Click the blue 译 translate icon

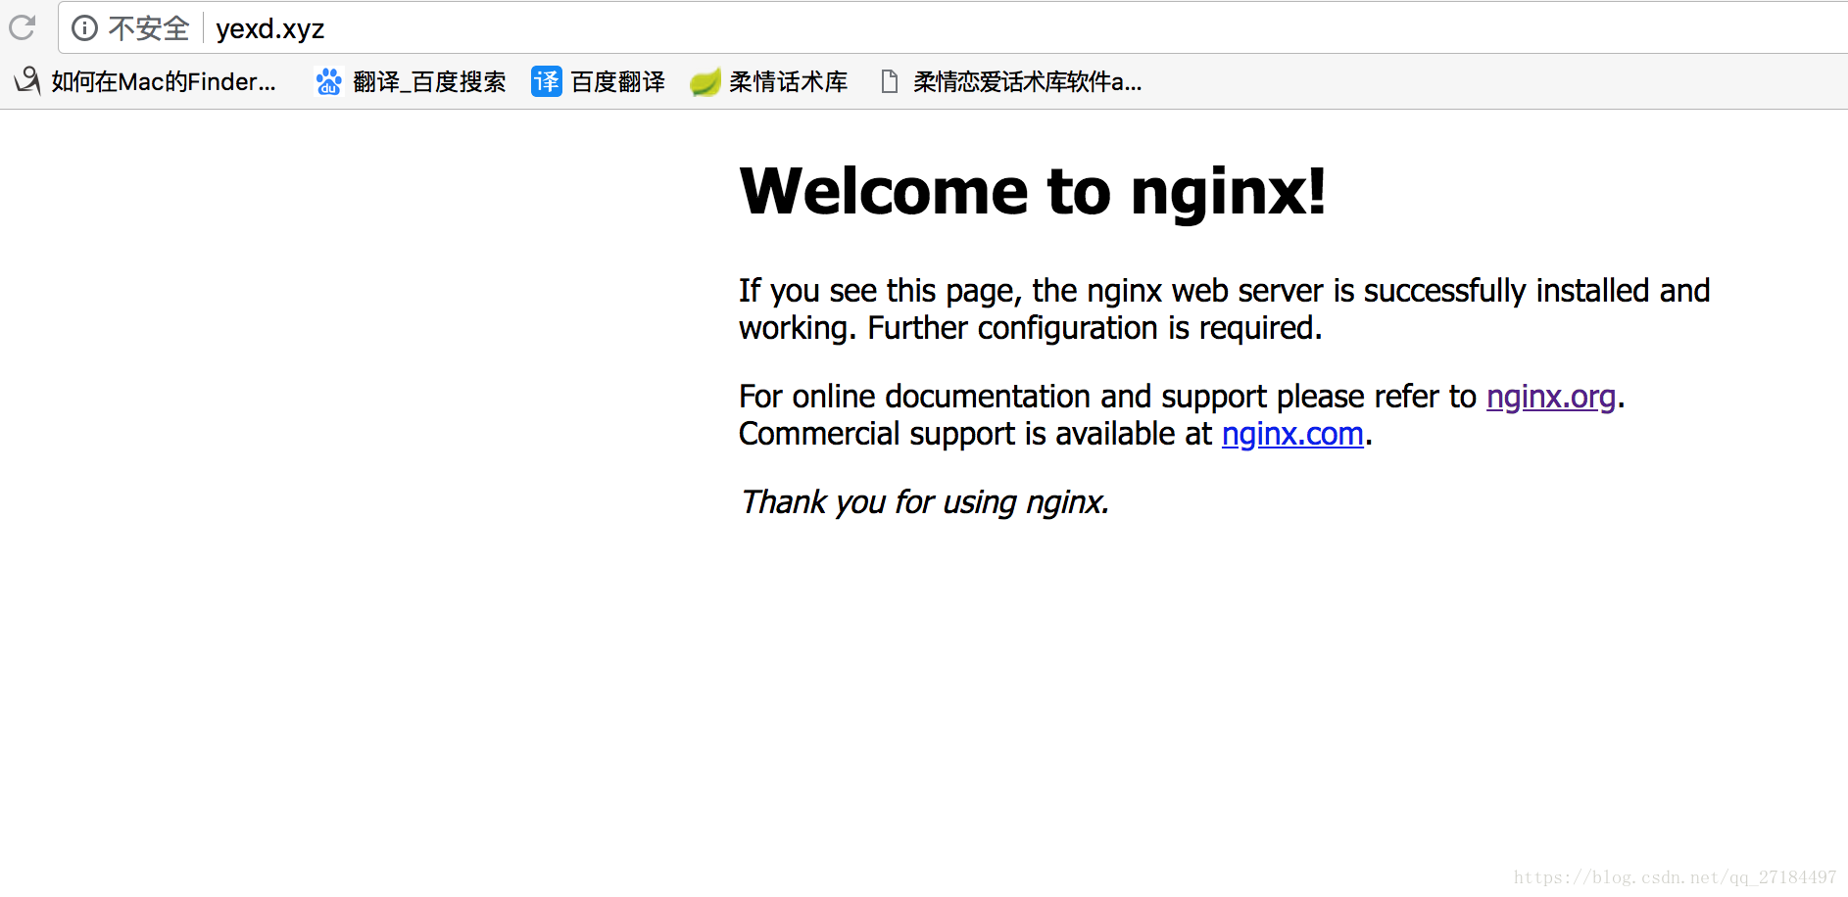(546, 81)
